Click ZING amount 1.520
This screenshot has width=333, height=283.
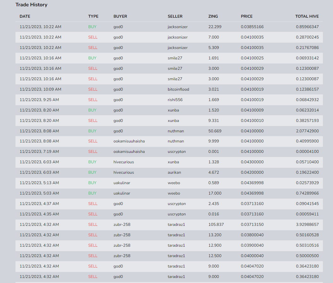click(x=214, y=110)
